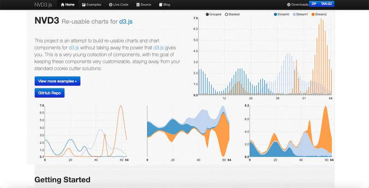Open the Home nav tab
The height and width of the screenshot is (188, 369).
pyautogui.click(x=68, y=5)
